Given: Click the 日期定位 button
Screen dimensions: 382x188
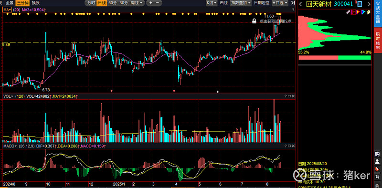Looking at the screenshot, I should (262, 3).
